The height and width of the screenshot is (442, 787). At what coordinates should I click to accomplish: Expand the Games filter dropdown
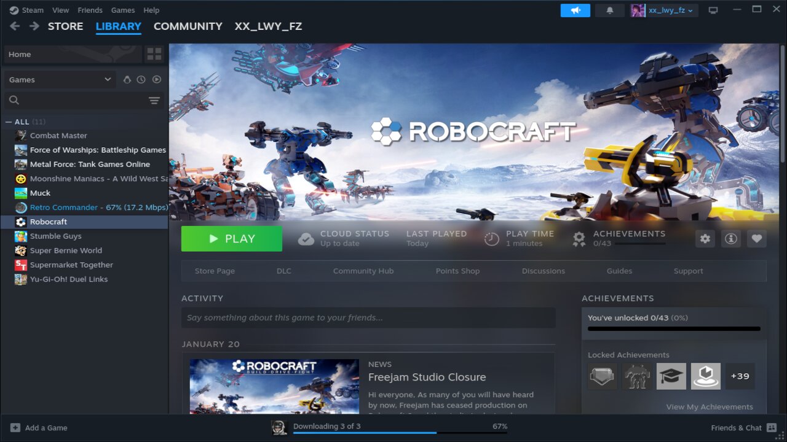click(x=60, y=80)
